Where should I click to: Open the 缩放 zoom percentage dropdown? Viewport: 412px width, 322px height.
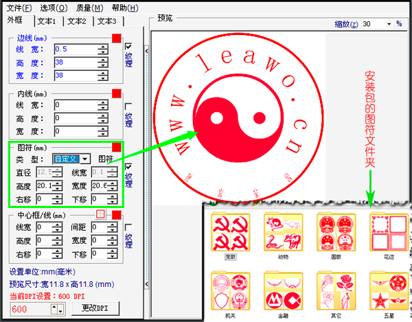(389, 24)
